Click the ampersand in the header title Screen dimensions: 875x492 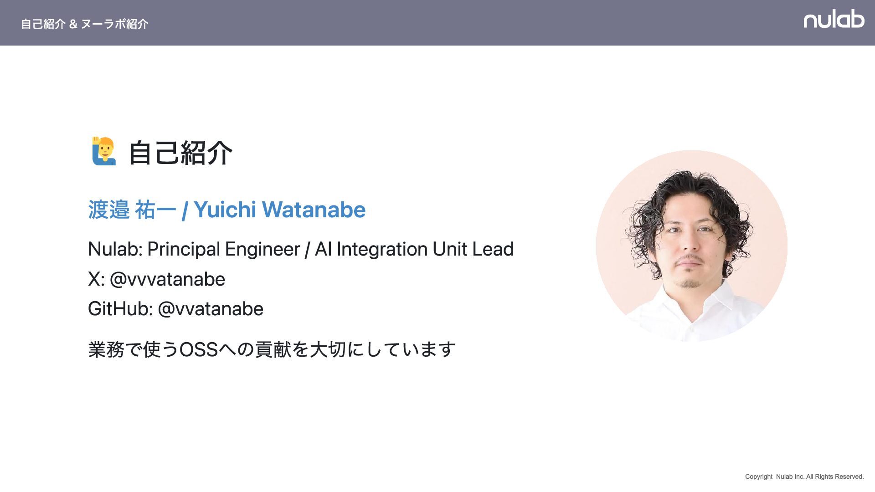[73, 24]
